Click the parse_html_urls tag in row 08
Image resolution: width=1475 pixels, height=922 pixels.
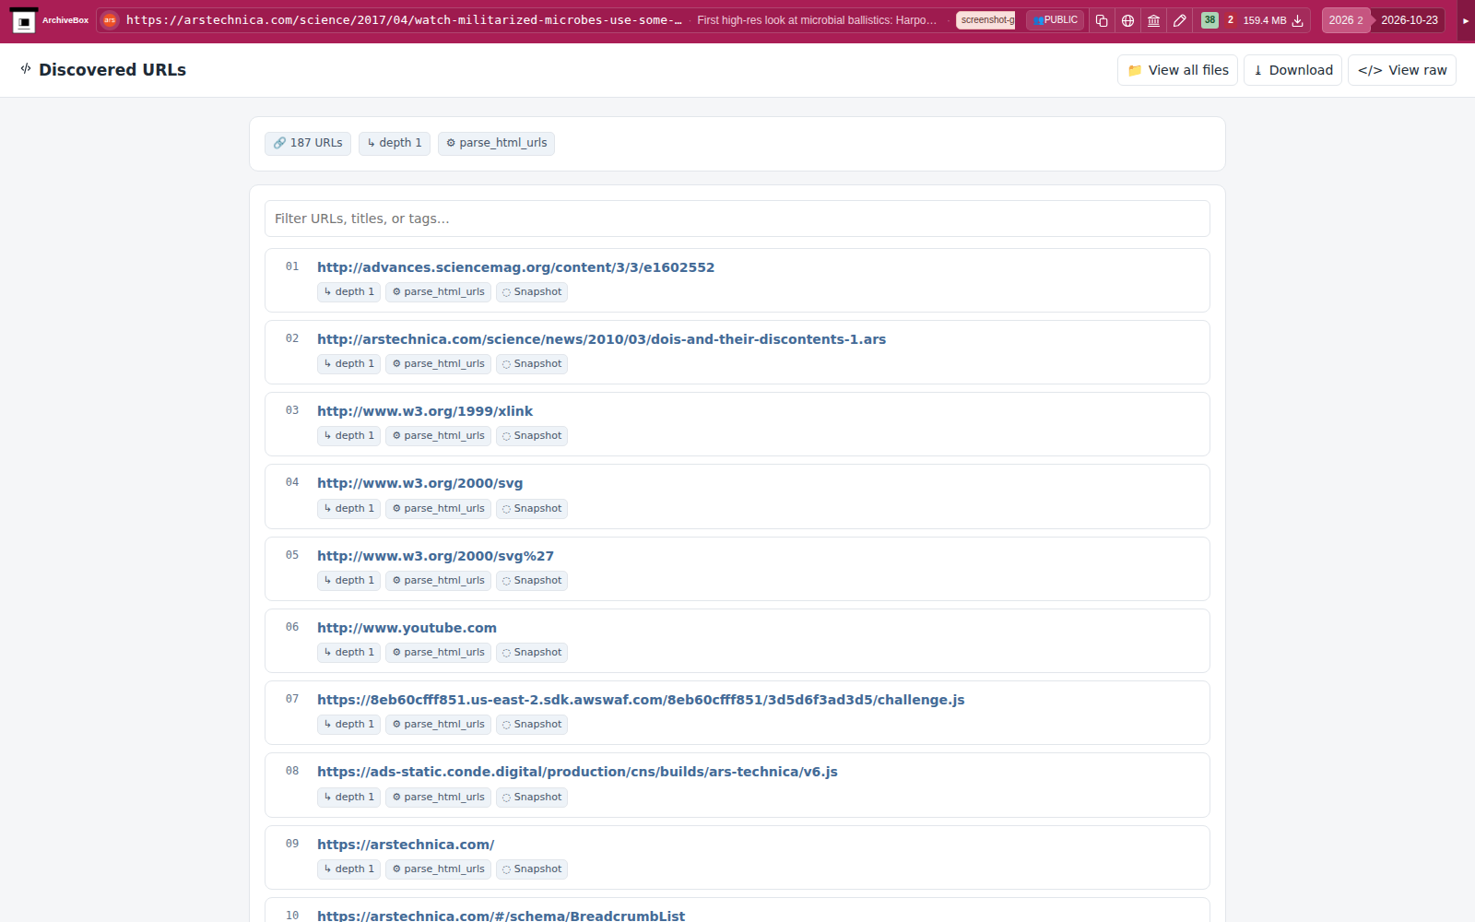438,798
